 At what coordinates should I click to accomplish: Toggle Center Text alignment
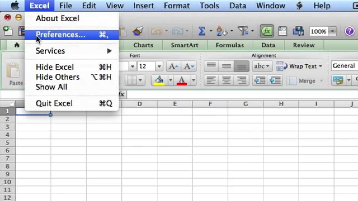pyautogui.click(x=226, y=81)
